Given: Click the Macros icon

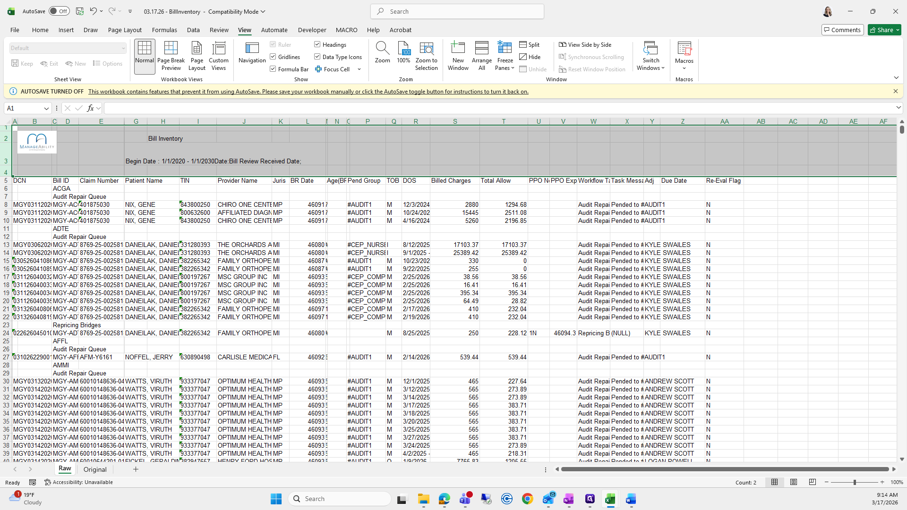Looking at the screenshot, I should click(x=684, y=49).
